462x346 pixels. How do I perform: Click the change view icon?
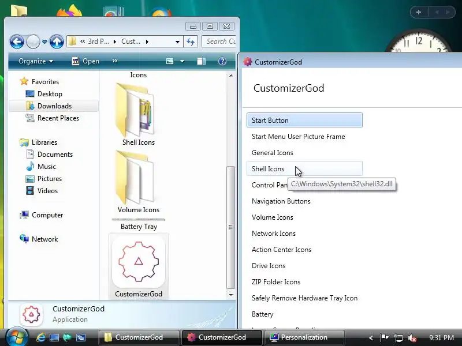[170, 61]
